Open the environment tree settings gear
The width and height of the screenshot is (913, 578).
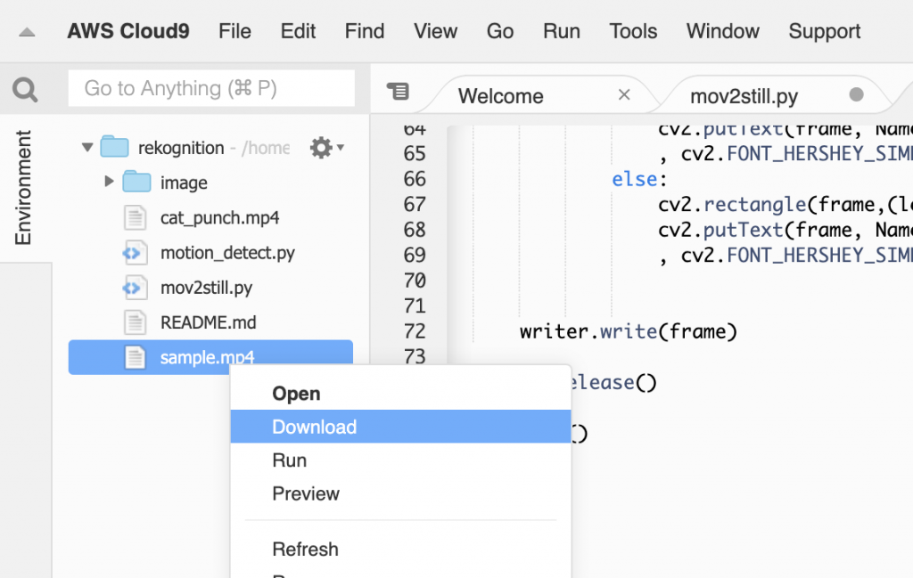tap(326, 148)
